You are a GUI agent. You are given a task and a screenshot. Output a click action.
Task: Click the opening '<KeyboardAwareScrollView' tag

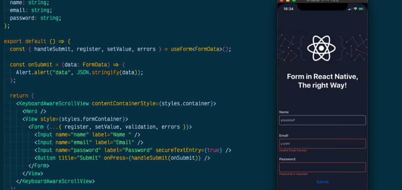52,103
